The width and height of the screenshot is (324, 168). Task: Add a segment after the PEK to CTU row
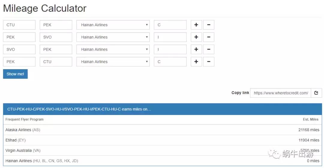point(196,62)
